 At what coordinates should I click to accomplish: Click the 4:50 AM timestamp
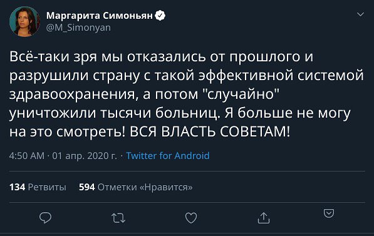click(x=27, y=156)
